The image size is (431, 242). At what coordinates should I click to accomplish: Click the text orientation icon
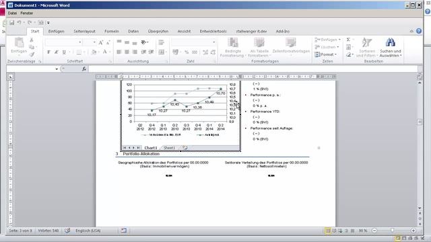143,42
